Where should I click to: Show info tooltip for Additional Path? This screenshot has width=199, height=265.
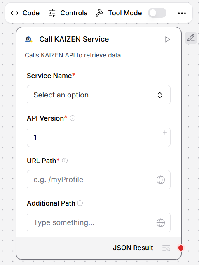(x=80, y=203)
